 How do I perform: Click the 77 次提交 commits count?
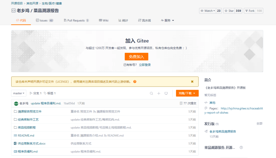188,103
